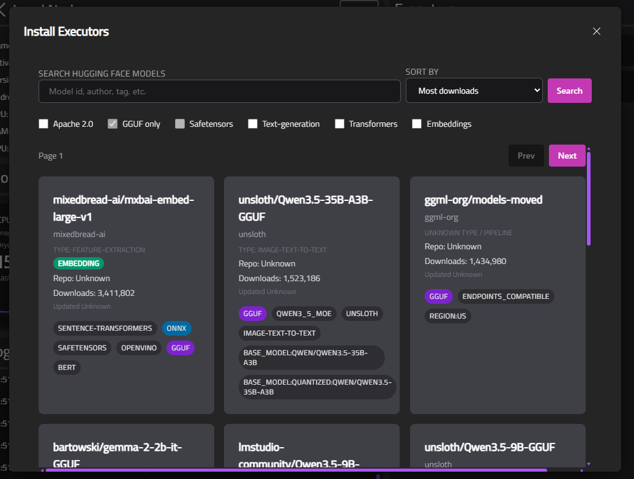This screenshot has width=634, height=479.
Task: Go to the Next results page
Action: pyautogui.click(x=567, y=156)
